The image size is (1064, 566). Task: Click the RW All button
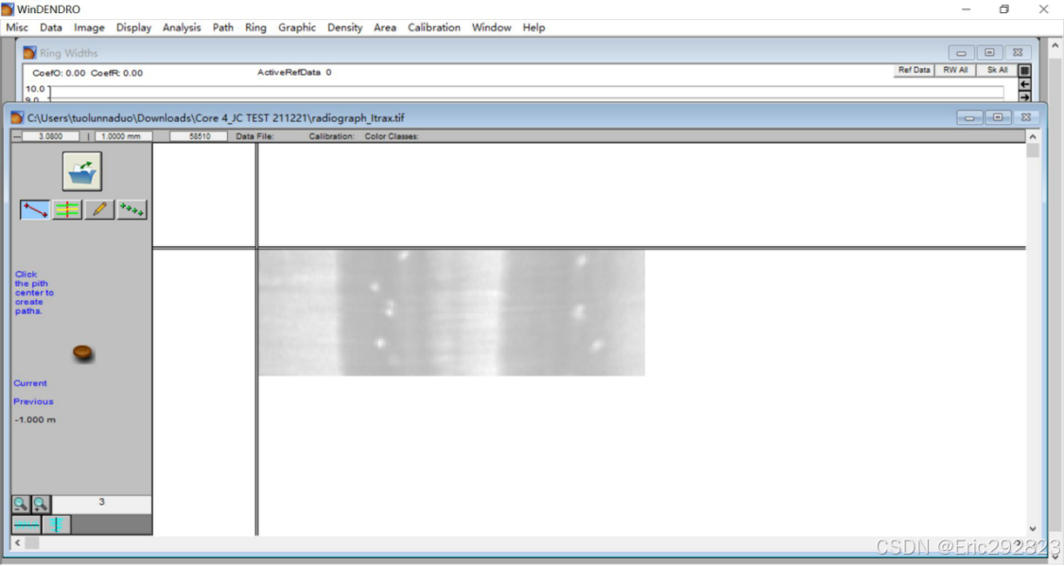tap(955, 70)
